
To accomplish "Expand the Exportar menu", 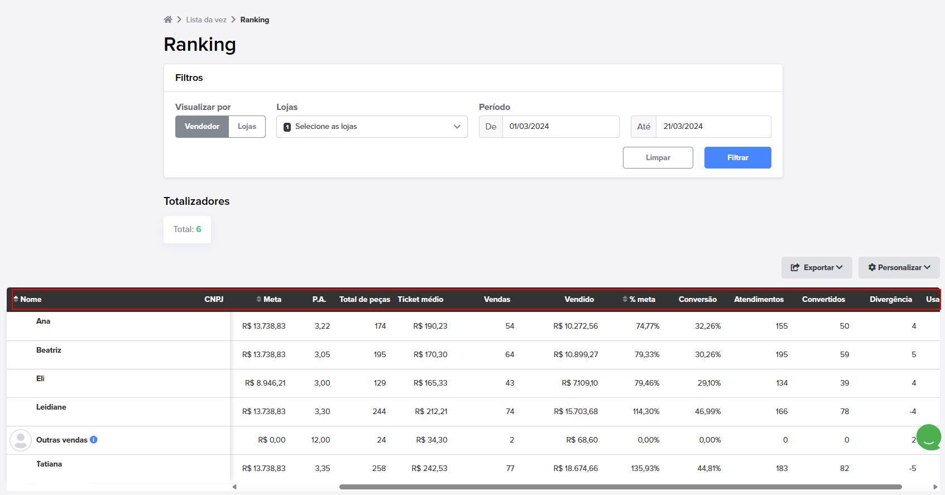I will tap(817, 267).
